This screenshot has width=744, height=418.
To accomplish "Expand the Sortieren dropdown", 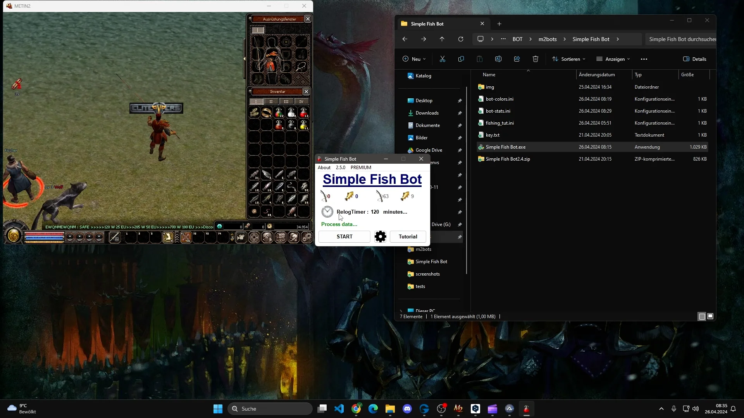I will [x=569, y=59].
